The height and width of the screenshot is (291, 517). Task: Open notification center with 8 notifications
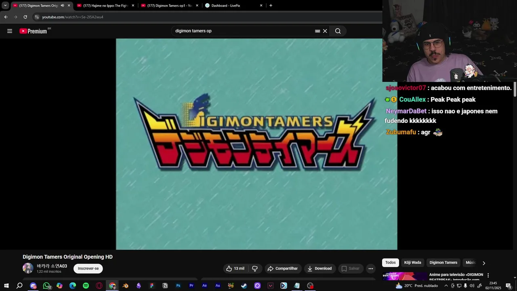(509, 286)
